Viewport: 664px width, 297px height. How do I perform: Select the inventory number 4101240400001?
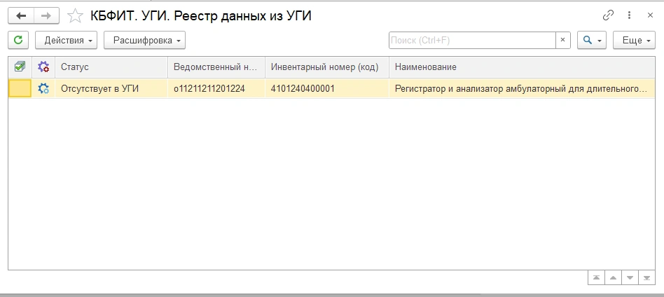[327, 88]
